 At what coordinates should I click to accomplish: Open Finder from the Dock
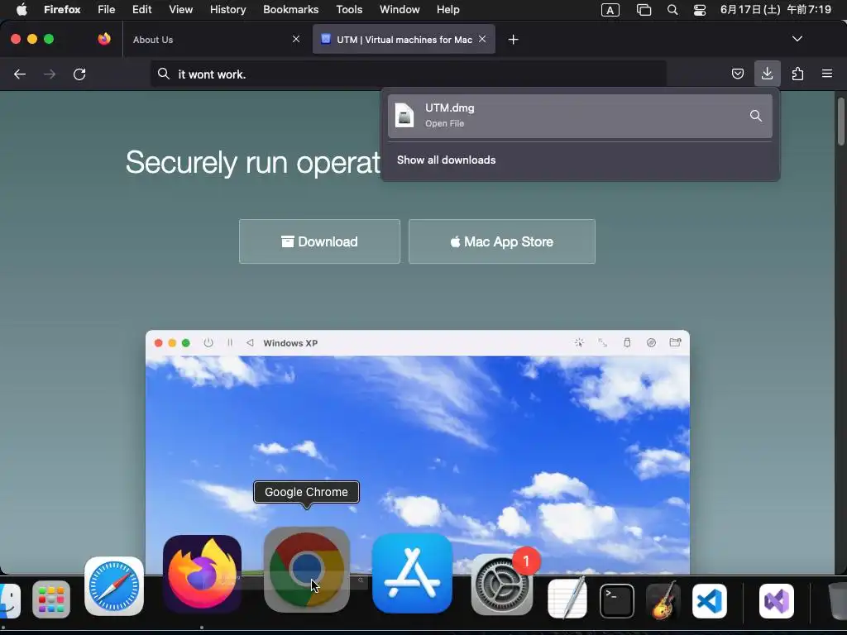8,599
